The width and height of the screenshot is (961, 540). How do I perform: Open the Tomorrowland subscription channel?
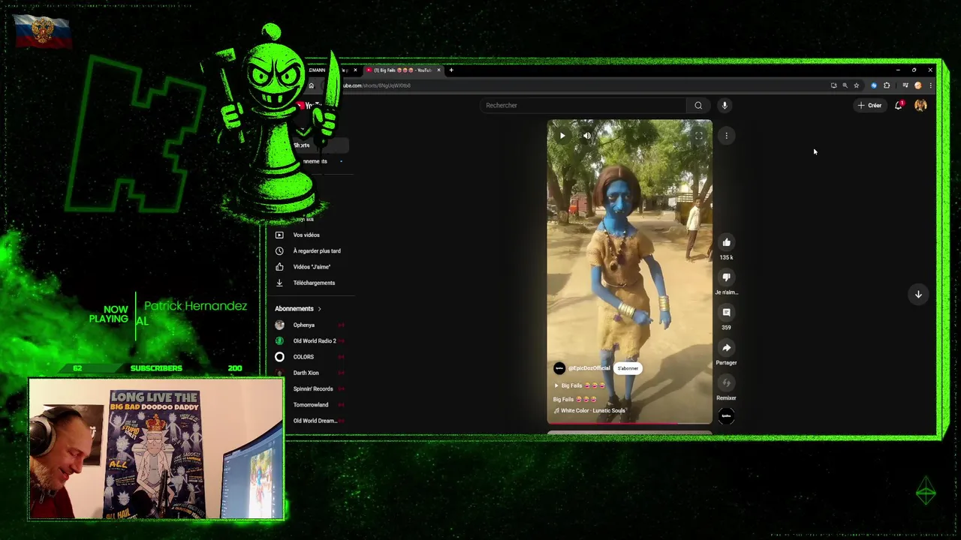pyautogui.click(x=309, y=404)
